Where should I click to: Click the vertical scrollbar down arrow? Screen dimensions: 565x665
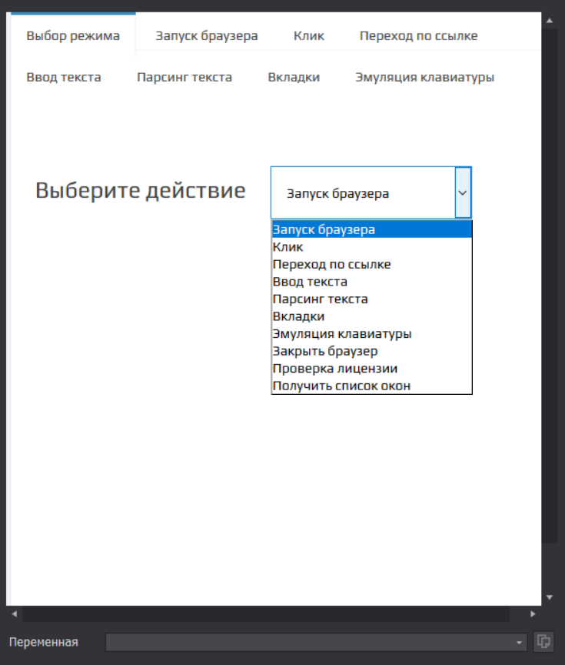[550, 597]
